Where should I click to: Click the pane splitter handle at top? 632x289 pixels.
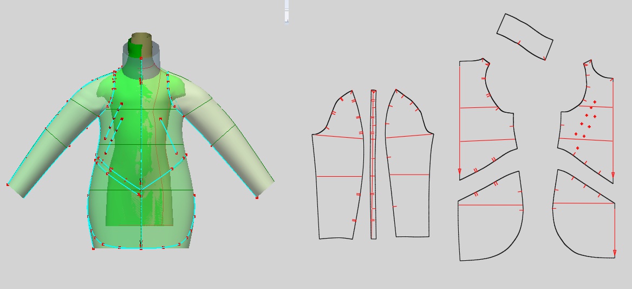click(286, 11)
